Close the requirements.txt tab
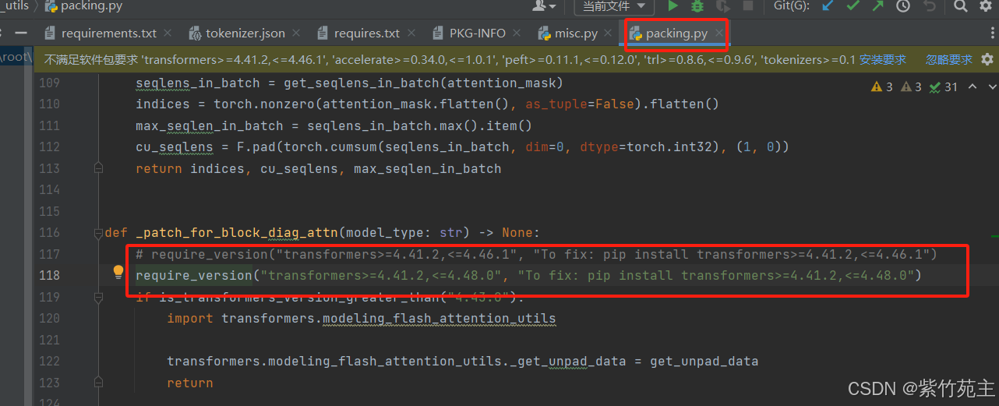Screen dimensions: 999x406 click(168, 34)
